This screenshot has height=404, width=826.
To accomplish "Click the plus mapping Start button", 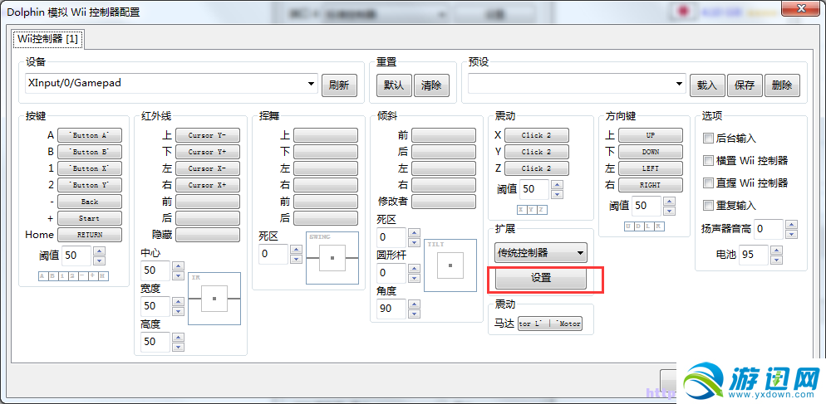I will pyautogui.click(x=90, y=218).
